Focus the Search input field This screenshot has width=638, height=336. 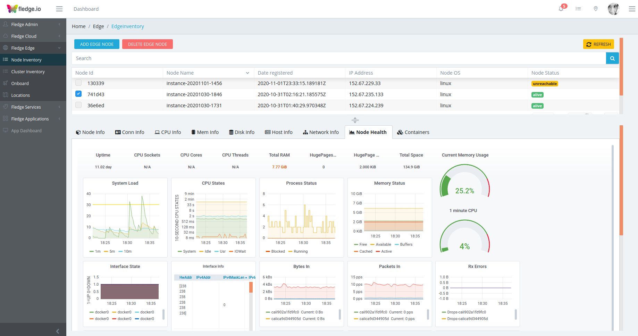click(x=338, y=58)
